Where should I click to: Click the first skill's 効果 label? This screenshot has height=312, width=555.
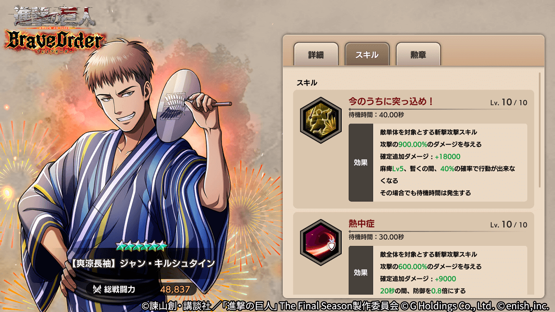pos(361,162)
